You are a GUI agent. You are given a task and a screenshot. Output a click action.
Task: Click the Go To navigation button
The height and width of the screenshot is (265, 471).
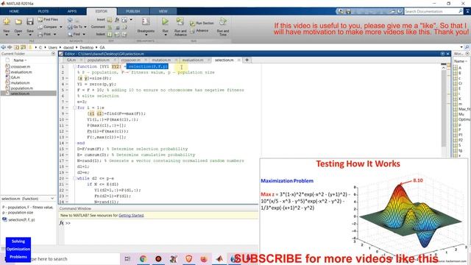click(74, 26)
